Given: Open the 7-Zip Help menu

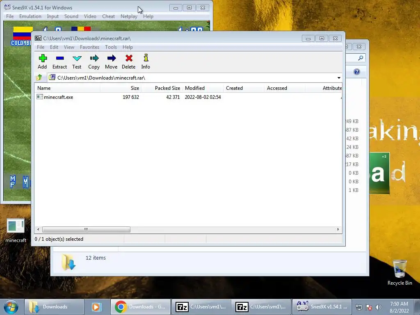Looking at the screenshot, I should click(x=128, y=47).
